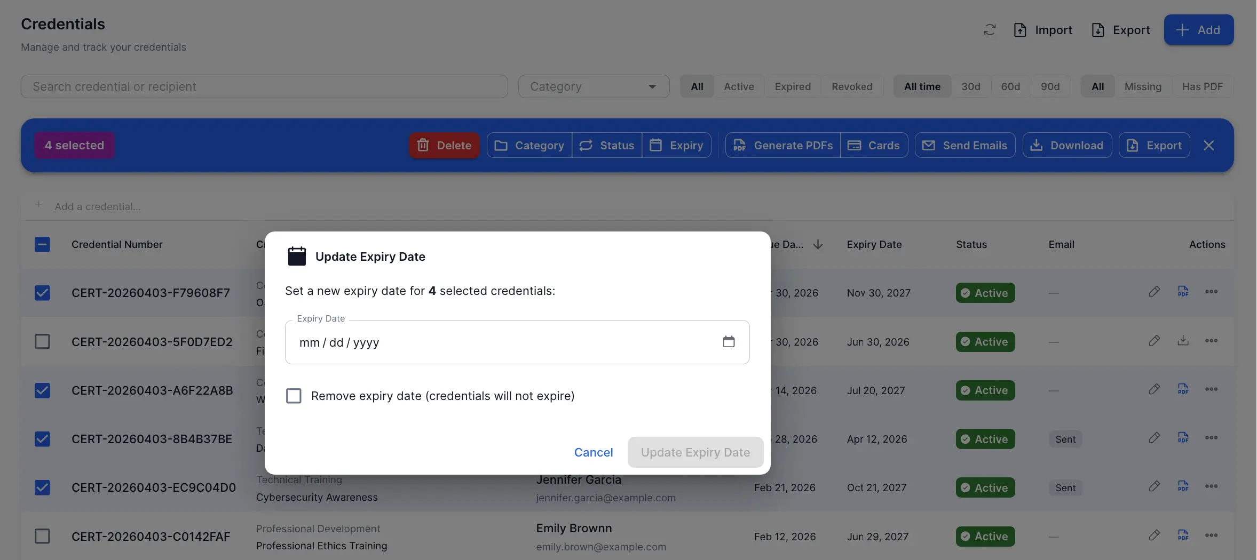Click the download icon for CERT-20260403-5F0D7ED2
This screenshot has width=1257, height=560.
(x=1183, y=341)
